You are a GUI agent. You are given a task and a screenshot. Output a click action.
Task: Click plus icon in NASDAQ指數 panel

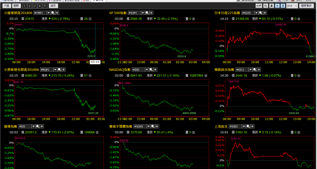(155, 70)
